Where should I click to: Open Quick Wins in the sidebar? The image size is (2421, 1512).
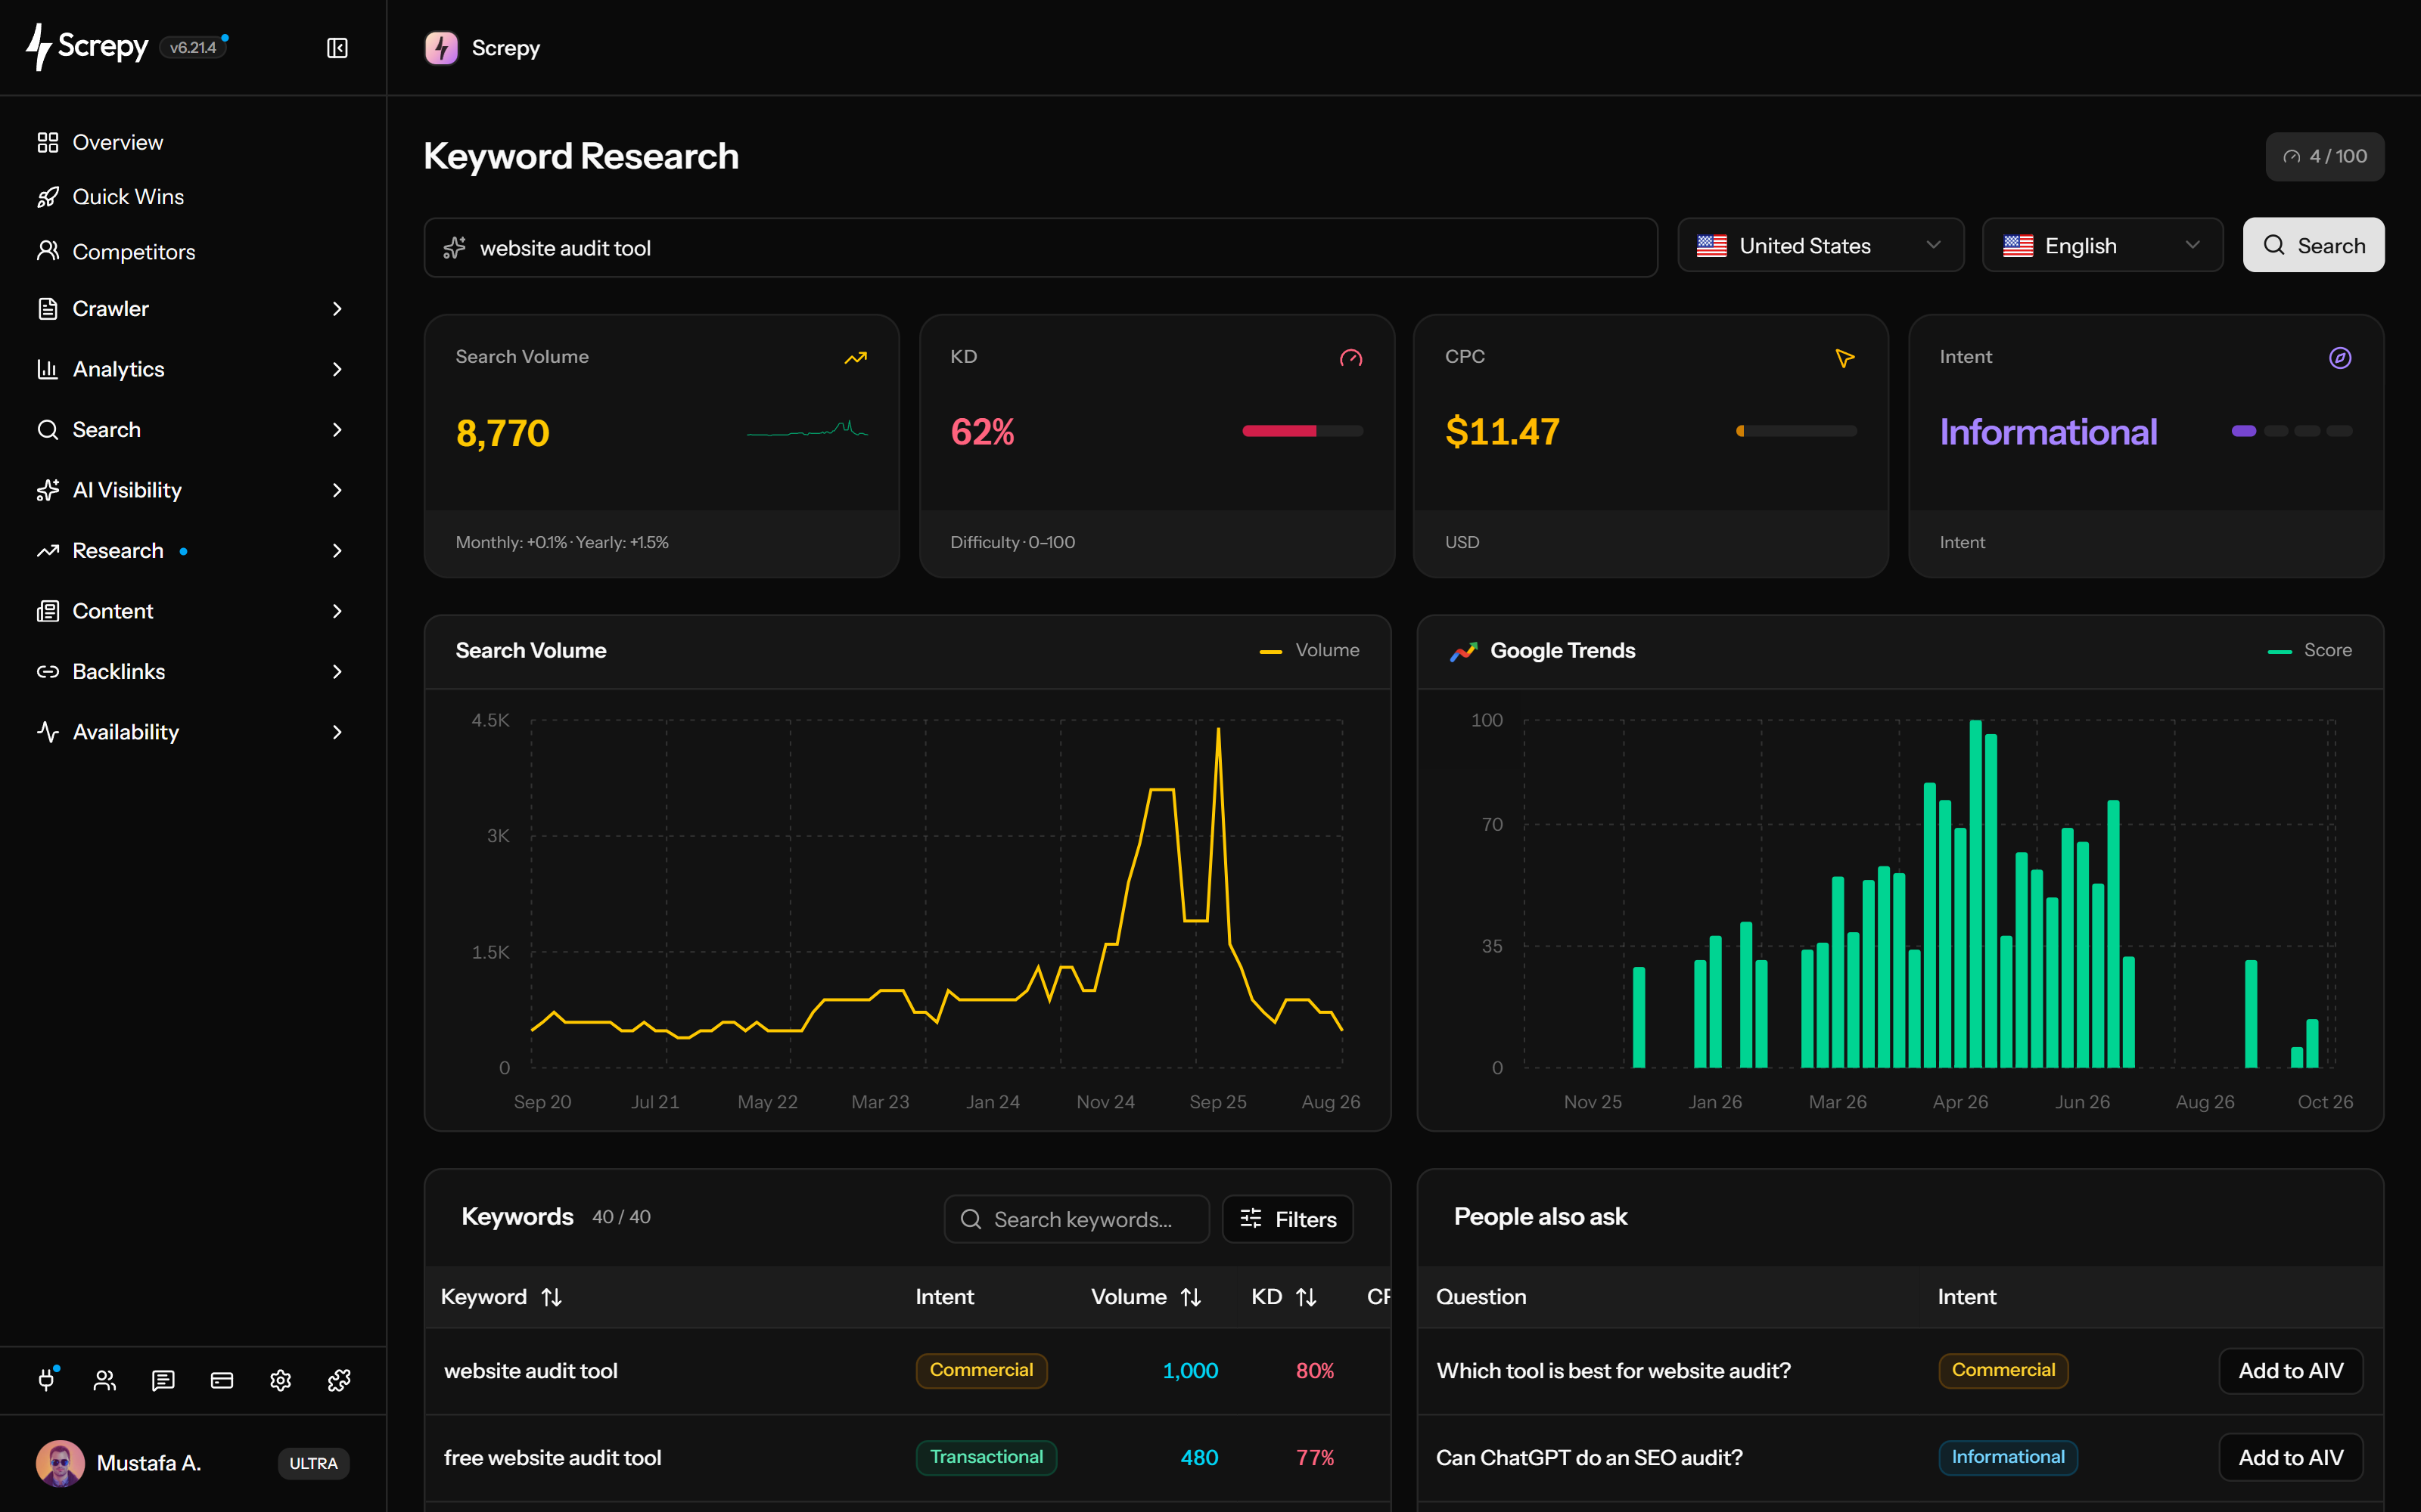193,197
